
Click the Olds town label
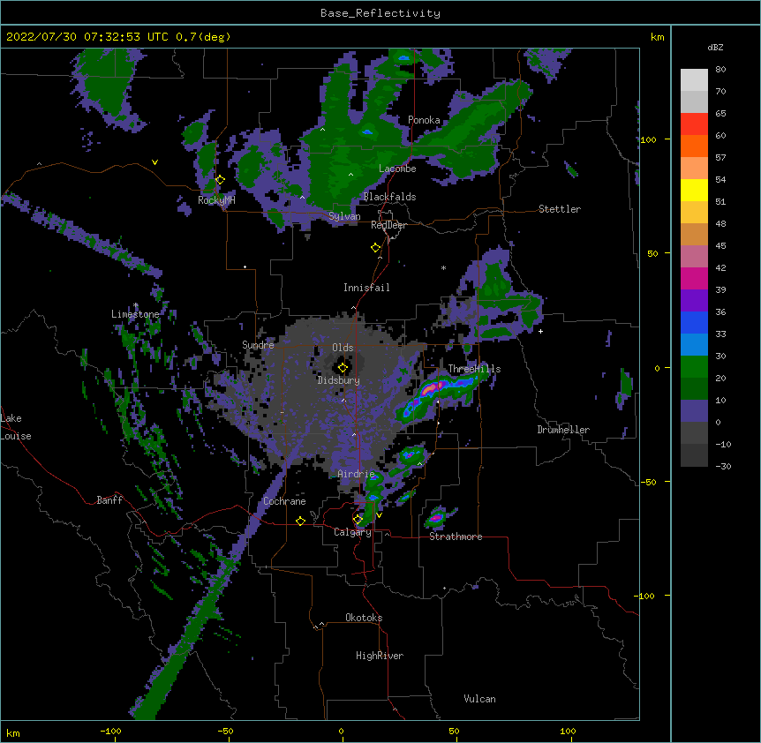click(343, 348)
